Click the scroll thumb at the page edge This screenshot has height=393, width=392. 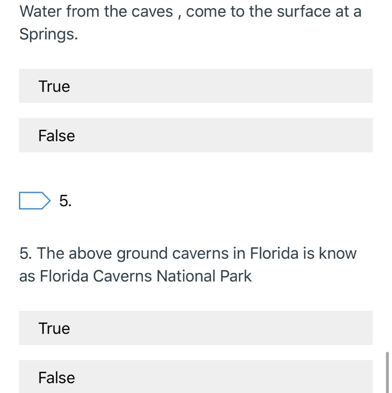388,372
